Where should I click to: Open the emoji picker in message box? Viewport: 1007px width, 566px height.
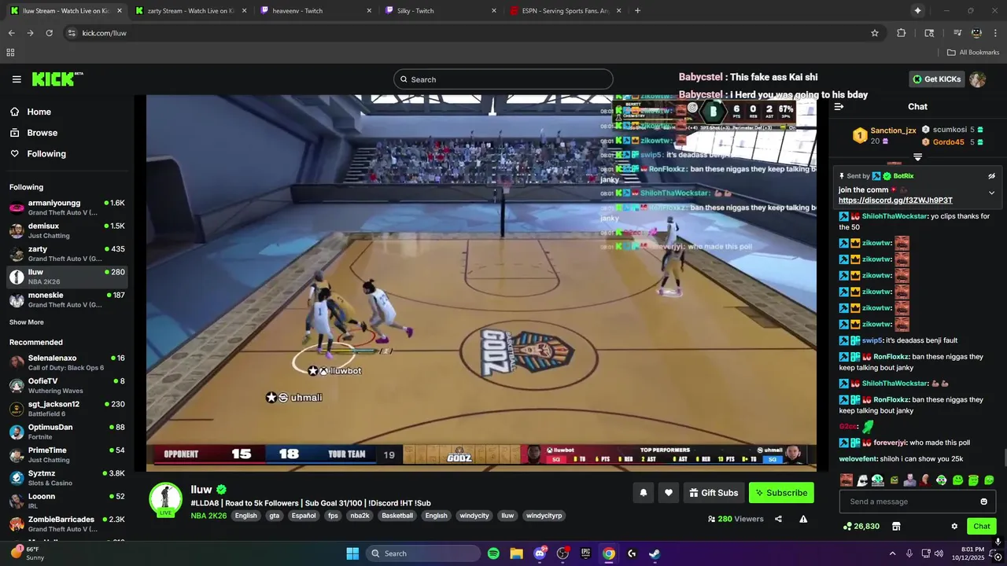983,502
